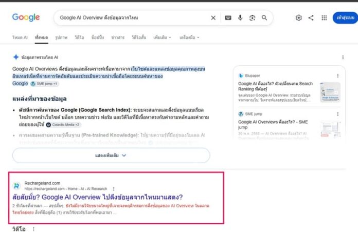Open the SME jump article thumbnail
Screen dimensions: 358x232
pyautogui.click(x=330, y=129)
